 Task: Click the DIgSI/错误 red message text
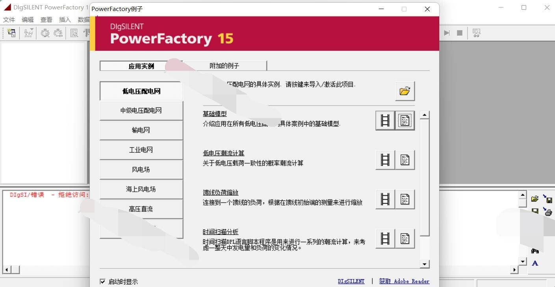(x=50, y=194)
